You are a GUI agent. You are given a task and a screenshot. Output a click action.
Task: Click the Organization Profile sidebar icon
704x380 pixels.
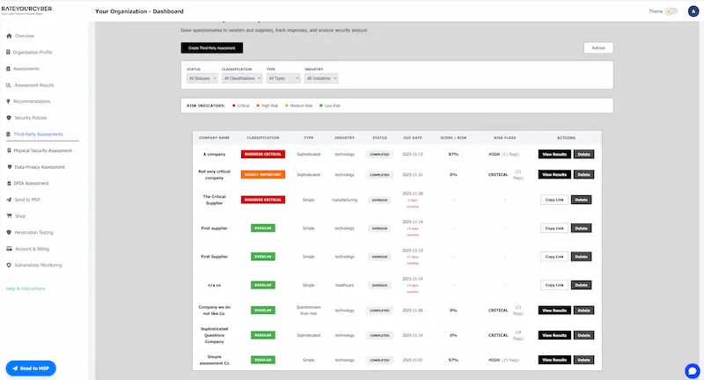(9, 52)
